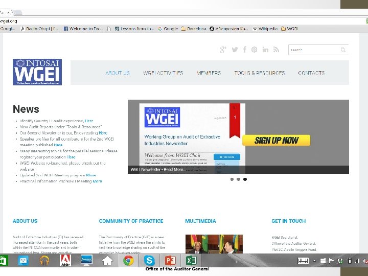Open the multimedia photo thumbnail
The height and width of the screenshot is (276, 368).
[214, 244]
